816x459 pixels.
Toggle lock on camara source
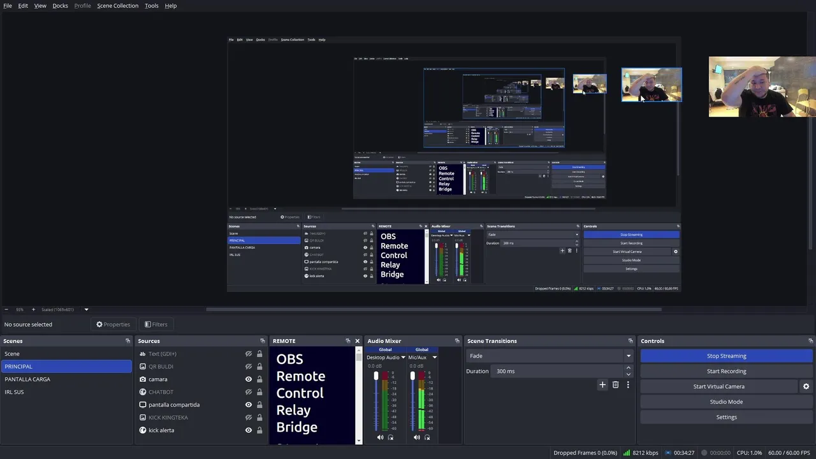[x=259, y=379]
